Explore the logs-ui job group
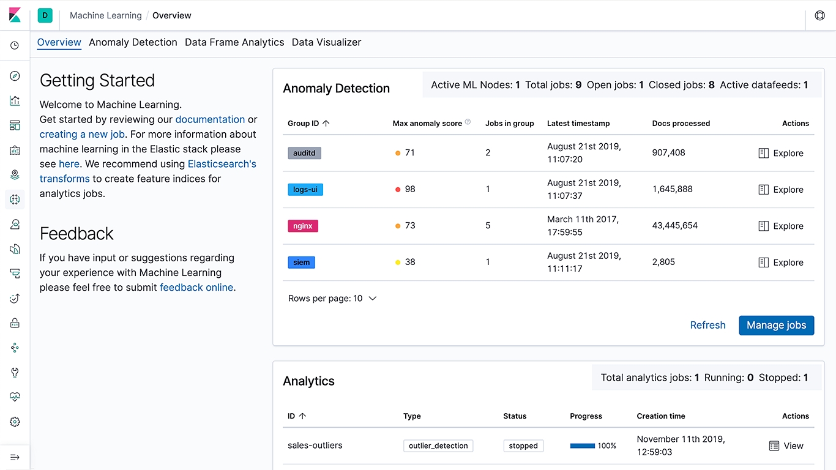Viewport: 836px width, 470px height. tap(781, 190)
